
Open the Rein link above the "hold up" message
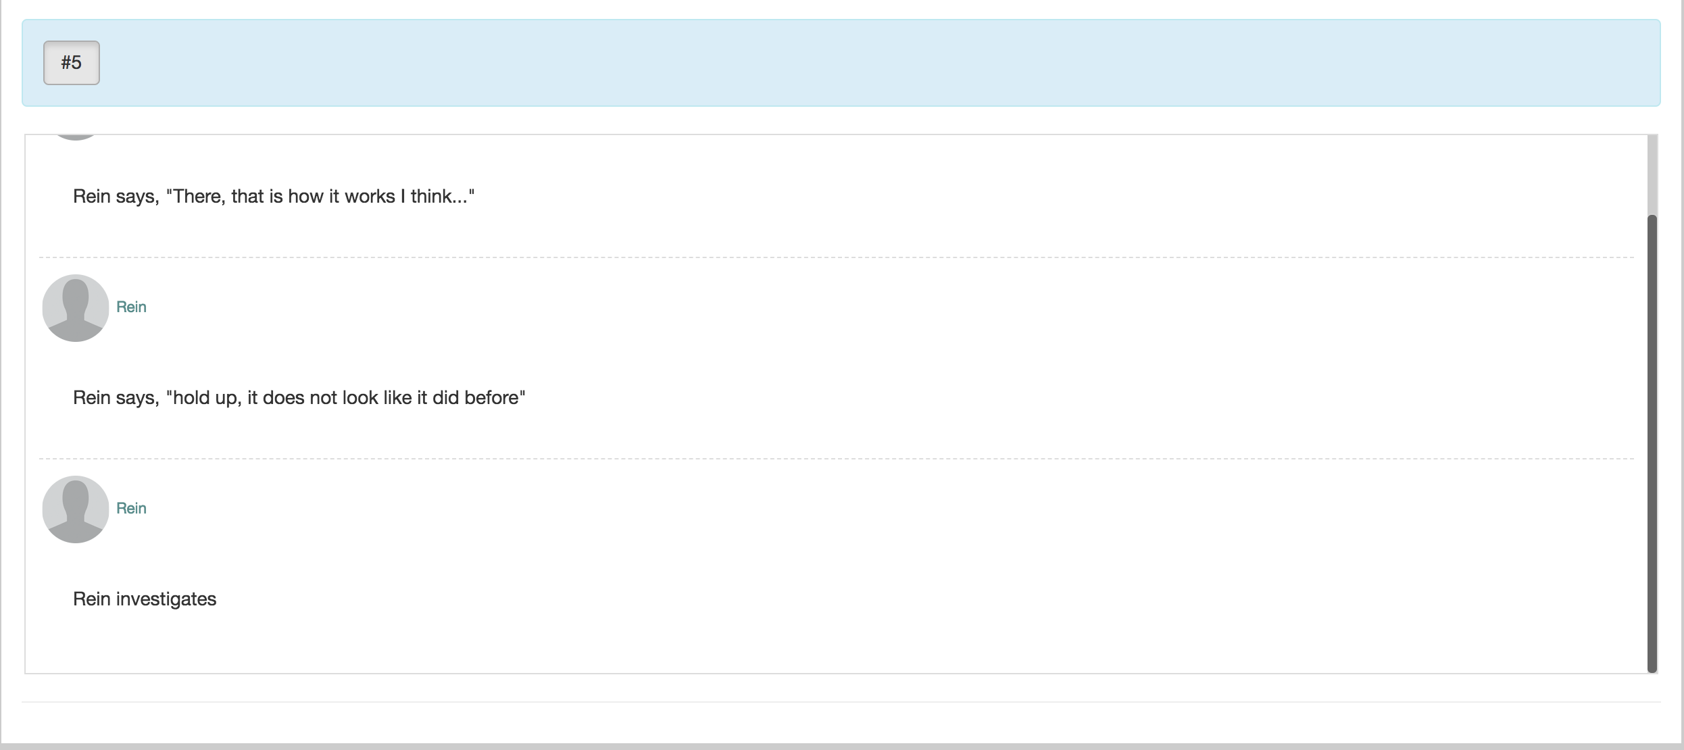click(131, 307)
